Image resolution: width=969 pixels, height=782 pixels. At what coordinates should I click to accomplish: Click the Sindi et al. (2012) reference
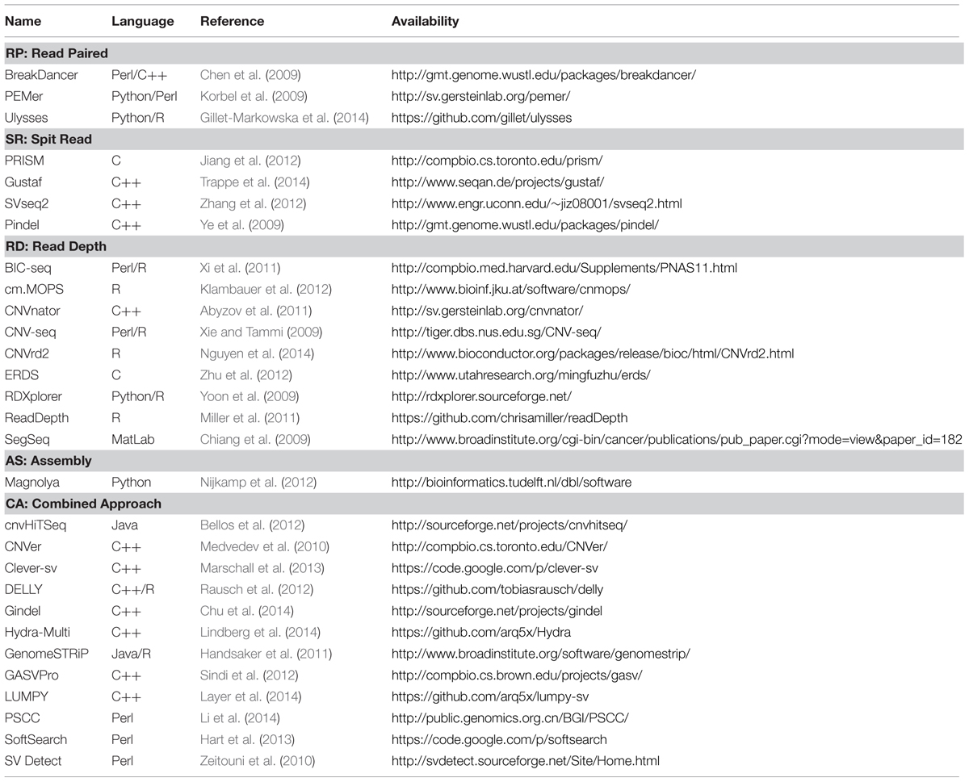[250, 675]
